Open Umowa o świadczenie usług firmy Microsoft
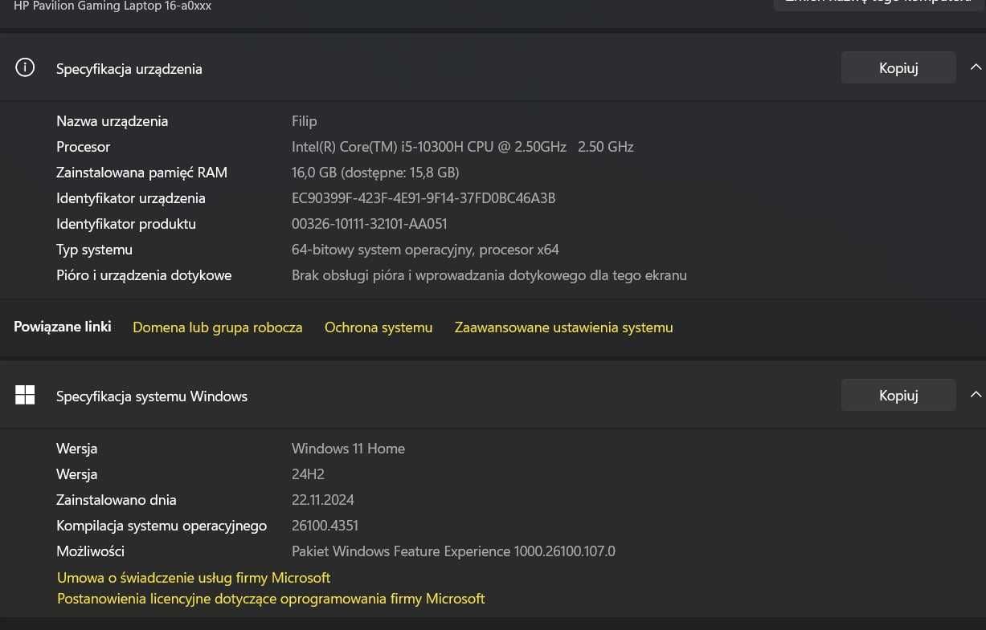 click(x=194, y=578)
